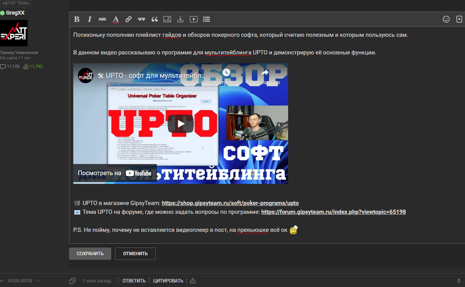Click in text paragraph starting 'Потихоньку пополняю'
The image size is (465, 287).
pyautogui.click(x=241, y=35)
